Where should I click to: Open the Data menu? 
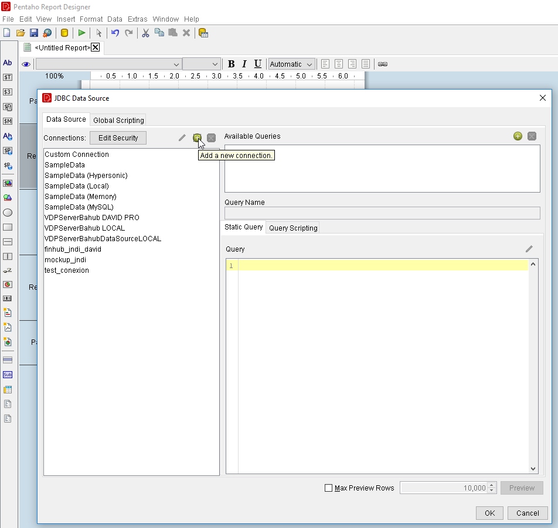115,19
